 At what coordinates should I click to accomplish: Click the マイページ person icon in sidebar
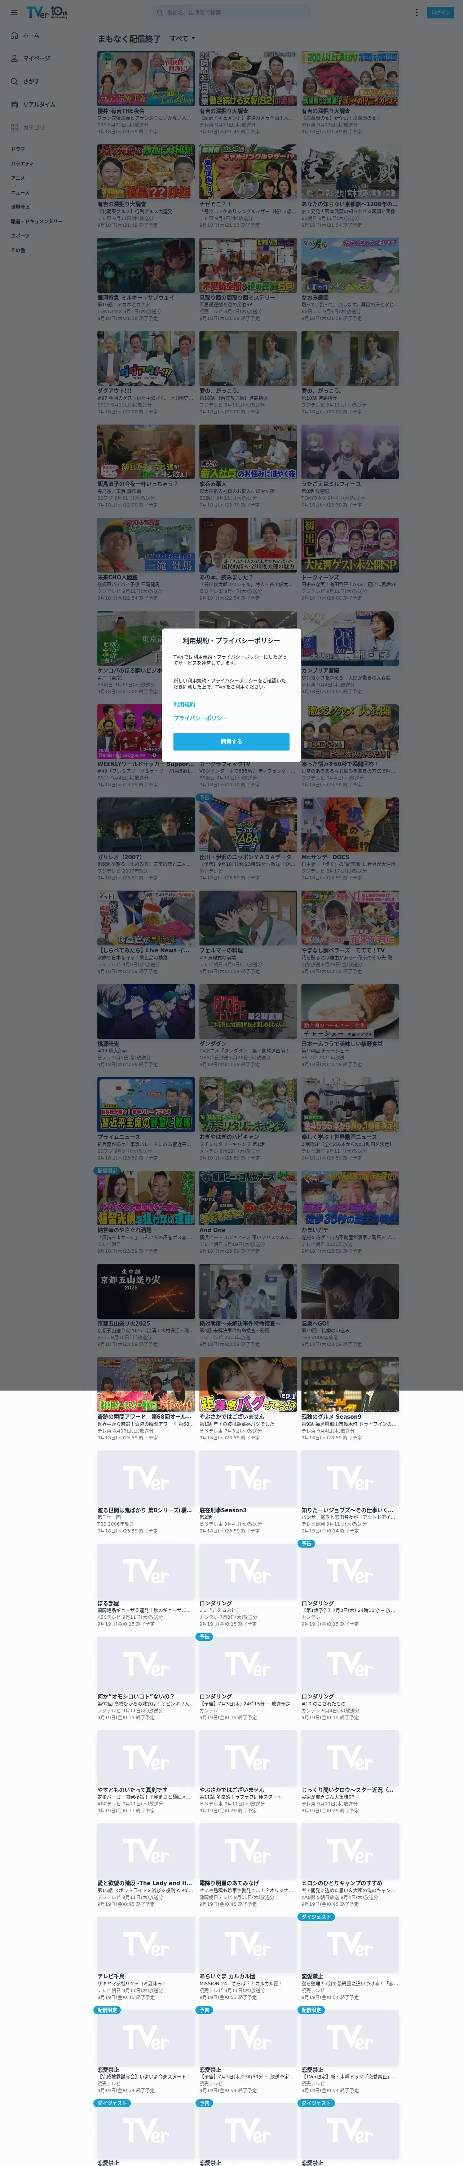tap(14, 58)
